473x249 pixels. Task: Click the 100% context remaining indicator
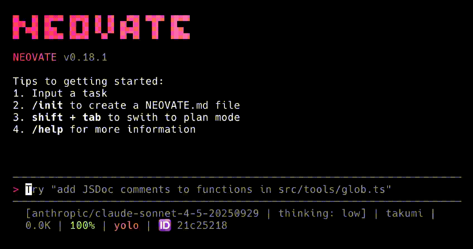82,226
